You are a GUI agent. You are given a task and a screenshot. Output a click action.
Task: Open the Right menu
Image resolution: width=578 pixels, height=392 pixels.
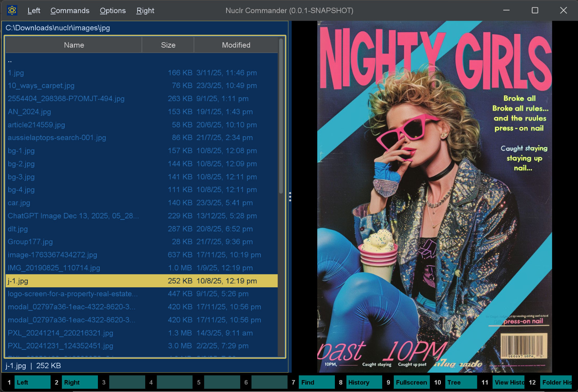point(145,10)
